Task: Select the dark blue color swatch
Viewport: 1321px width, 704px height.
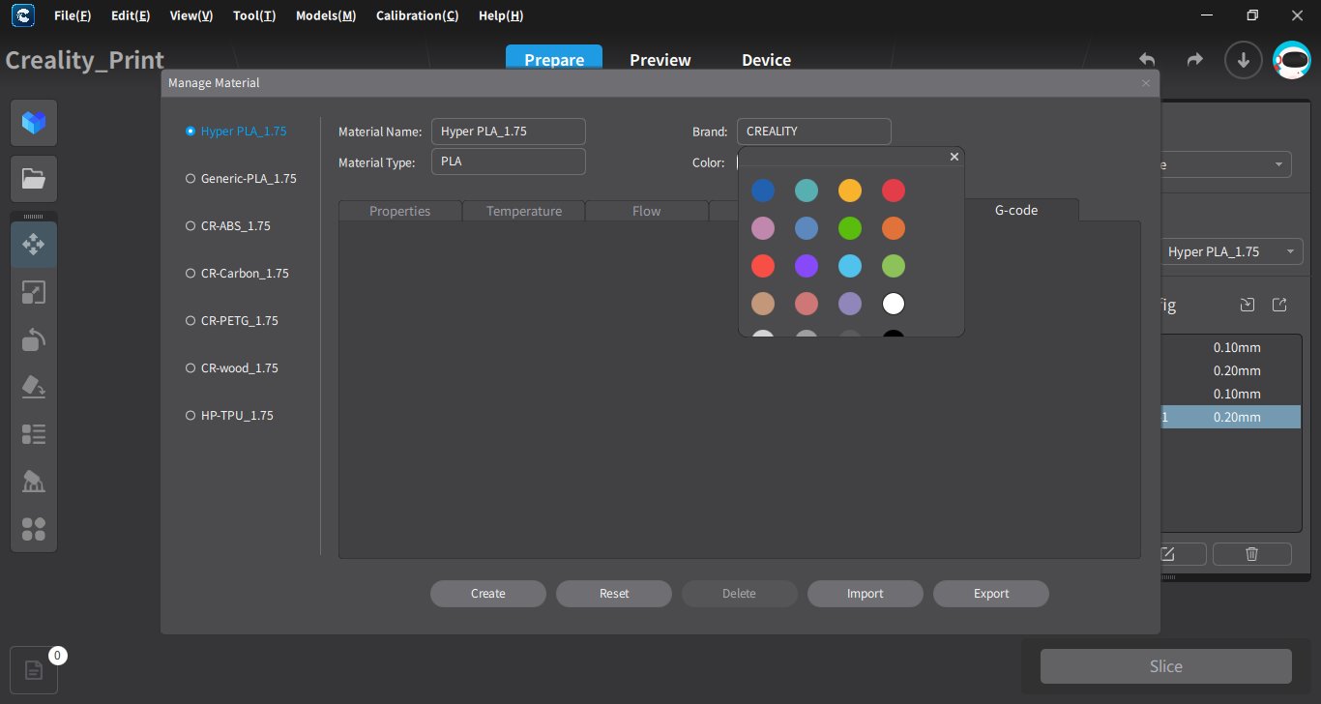Action: (763, 191)
